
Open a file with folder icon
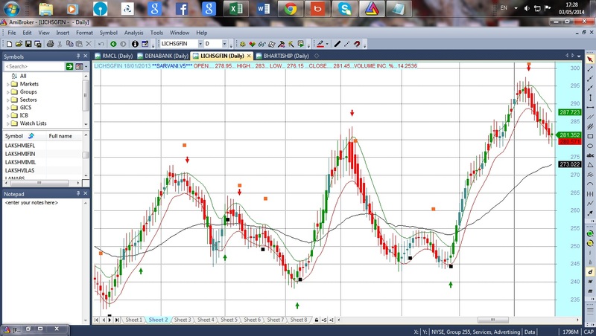click(19, 44)
